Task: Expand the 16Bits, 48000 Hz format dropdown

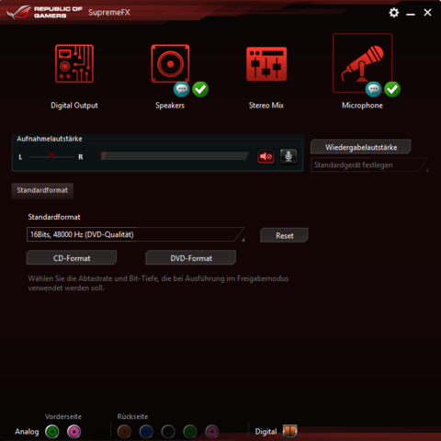Action: (x=136, y=234)
